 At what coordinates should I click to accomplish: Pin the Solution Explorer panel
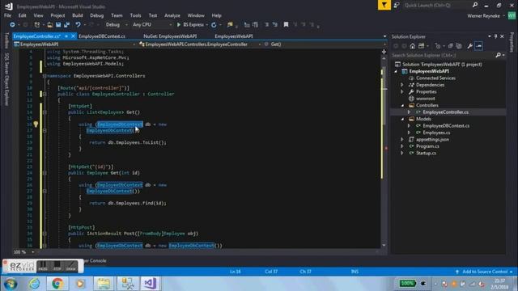(495, 36)
